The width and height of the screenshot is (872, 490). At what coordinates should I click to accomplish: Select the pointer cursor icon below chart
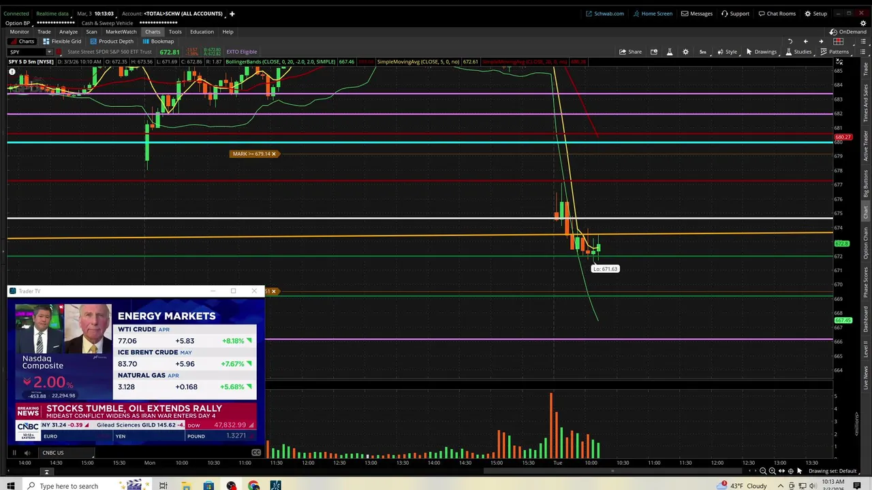tap(800, 471)
